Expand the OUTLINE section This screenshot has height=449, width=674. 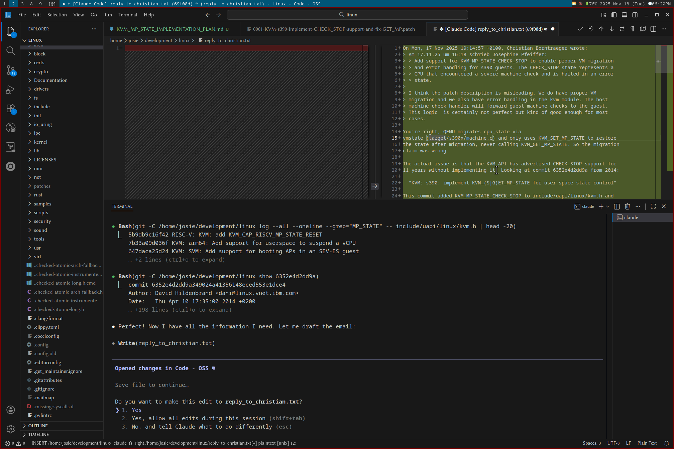point(38,426)
